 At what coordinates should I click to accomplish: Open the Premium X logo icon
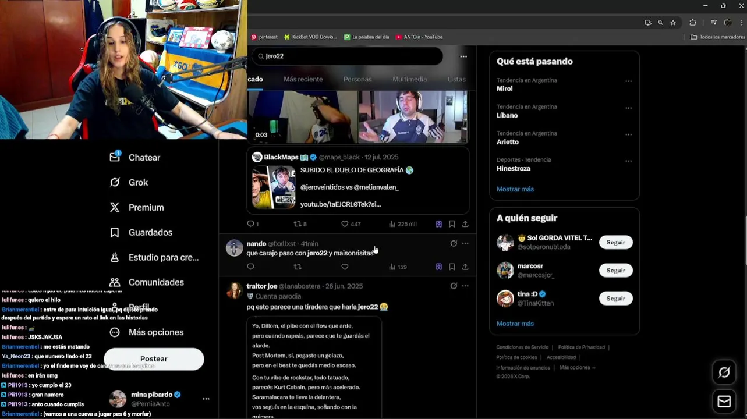115,207
